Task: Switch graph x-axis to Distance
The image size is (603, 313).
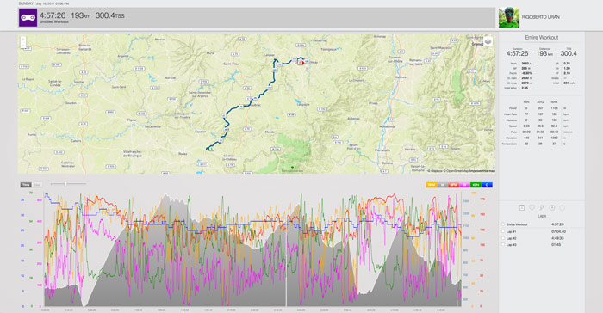Action: 37,185
